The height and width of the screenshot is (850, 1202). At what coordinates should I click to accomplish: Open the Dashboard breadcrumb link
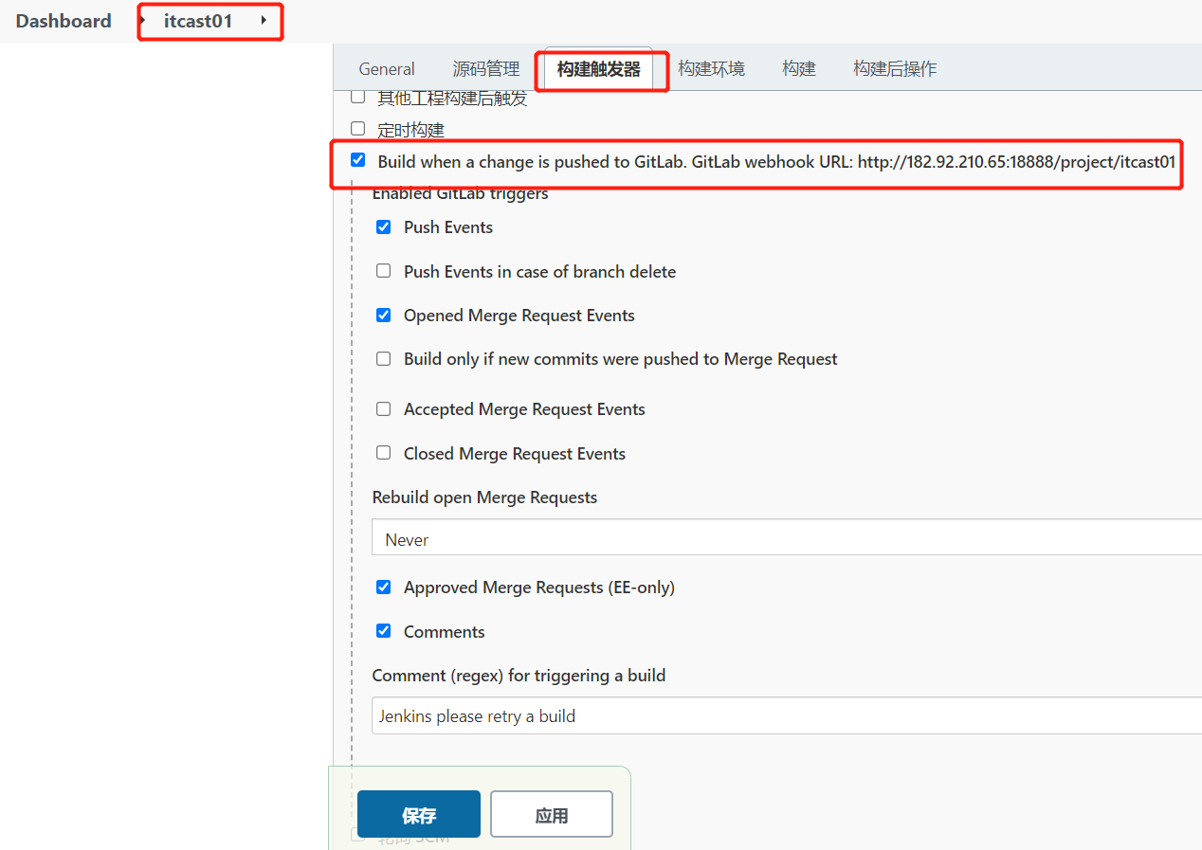pyautogui.click(x=64, y=21)
